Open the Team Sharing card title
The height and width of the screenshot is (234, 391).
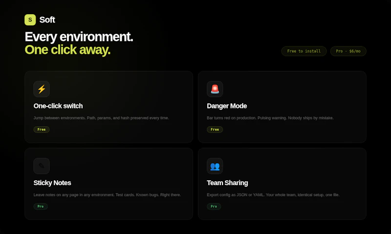[227, 183]
